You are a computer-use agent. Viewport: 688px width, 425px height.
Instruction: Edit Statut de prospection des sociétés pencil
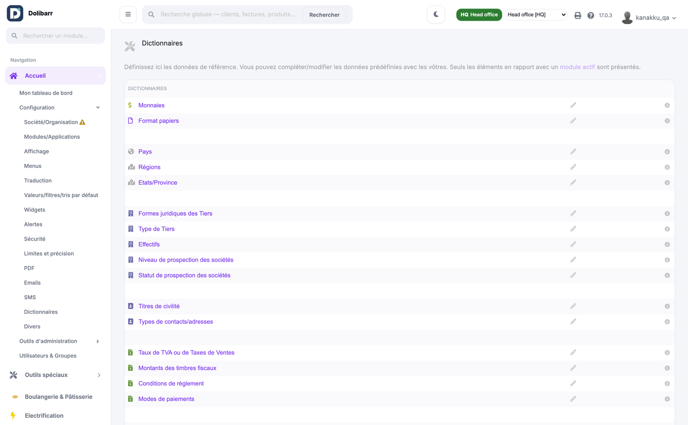point(573,275)
